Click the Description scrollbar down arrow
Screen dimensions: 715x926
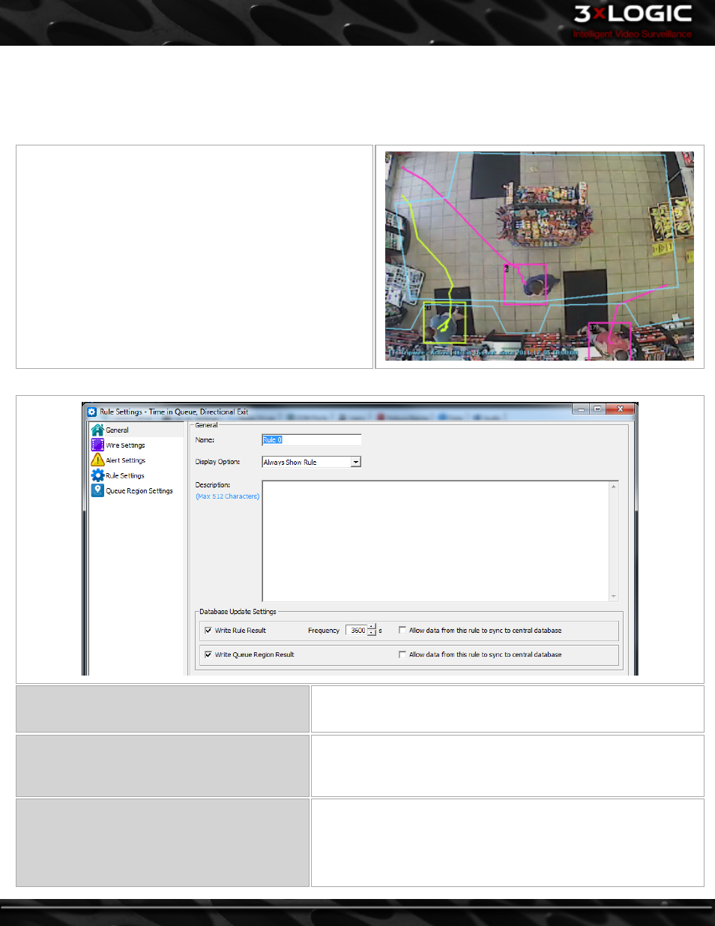614,596
